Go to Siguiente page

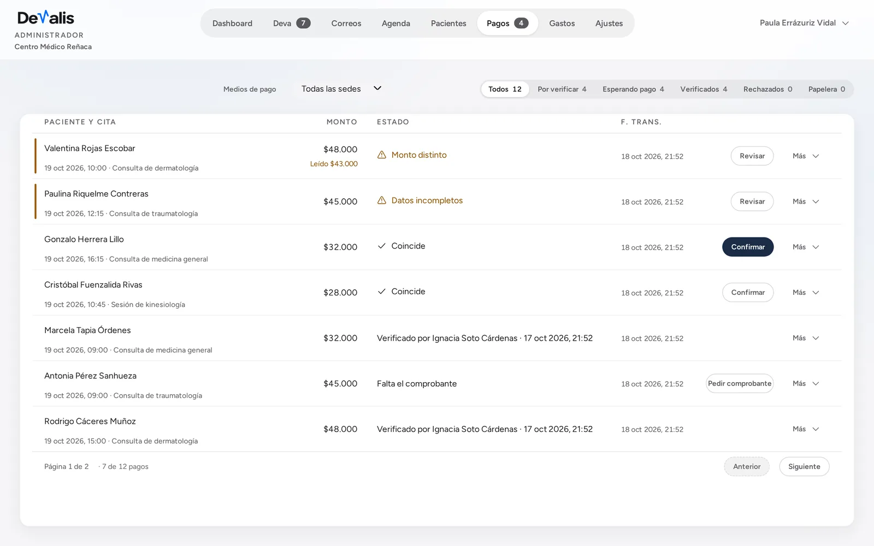click(804, 467)
